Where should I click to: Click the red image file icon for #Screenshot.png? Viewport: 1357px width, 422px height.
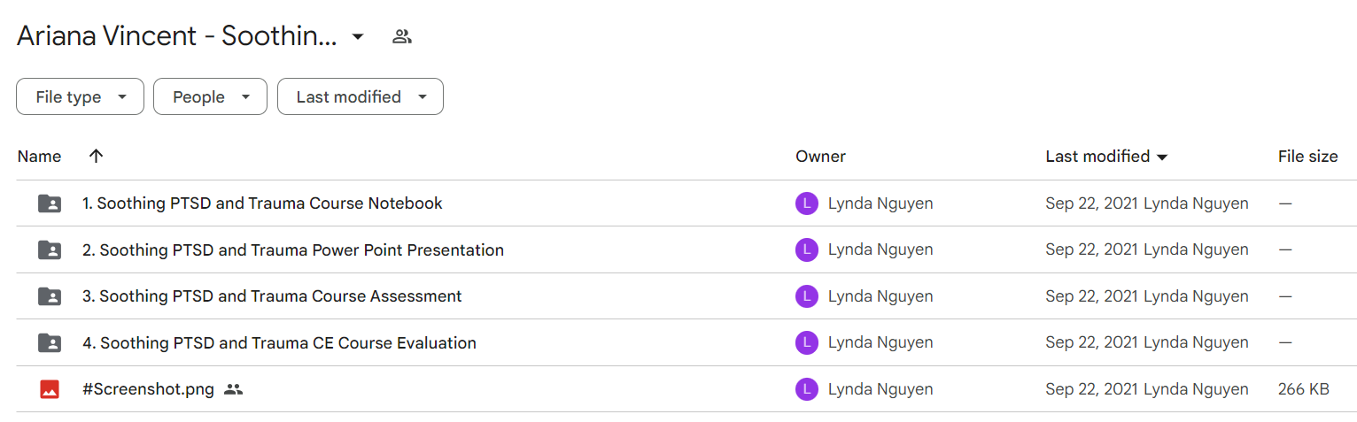tap(50, 388)
